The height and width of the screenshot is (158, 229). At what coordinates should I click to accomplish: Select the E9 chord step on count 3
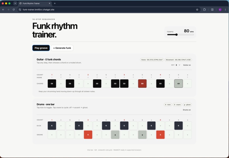point(124,83)
